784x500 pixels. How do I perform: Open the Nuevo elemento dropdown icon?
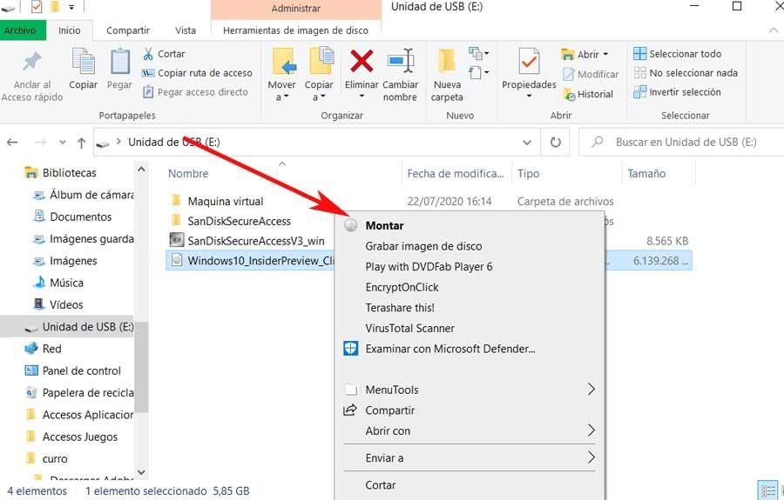(478, 53)
